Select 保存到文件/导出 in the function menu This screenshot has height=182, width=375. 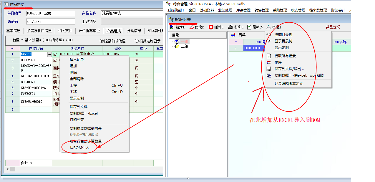(289, 69)
